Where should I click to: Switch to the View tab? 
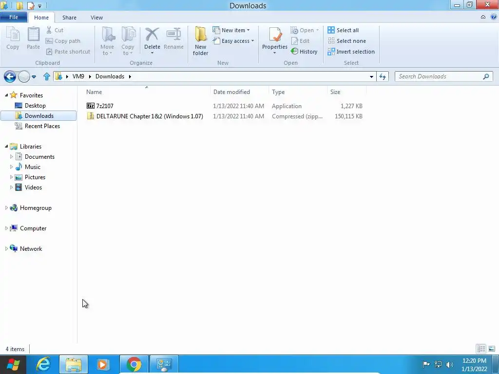(97, 18)
